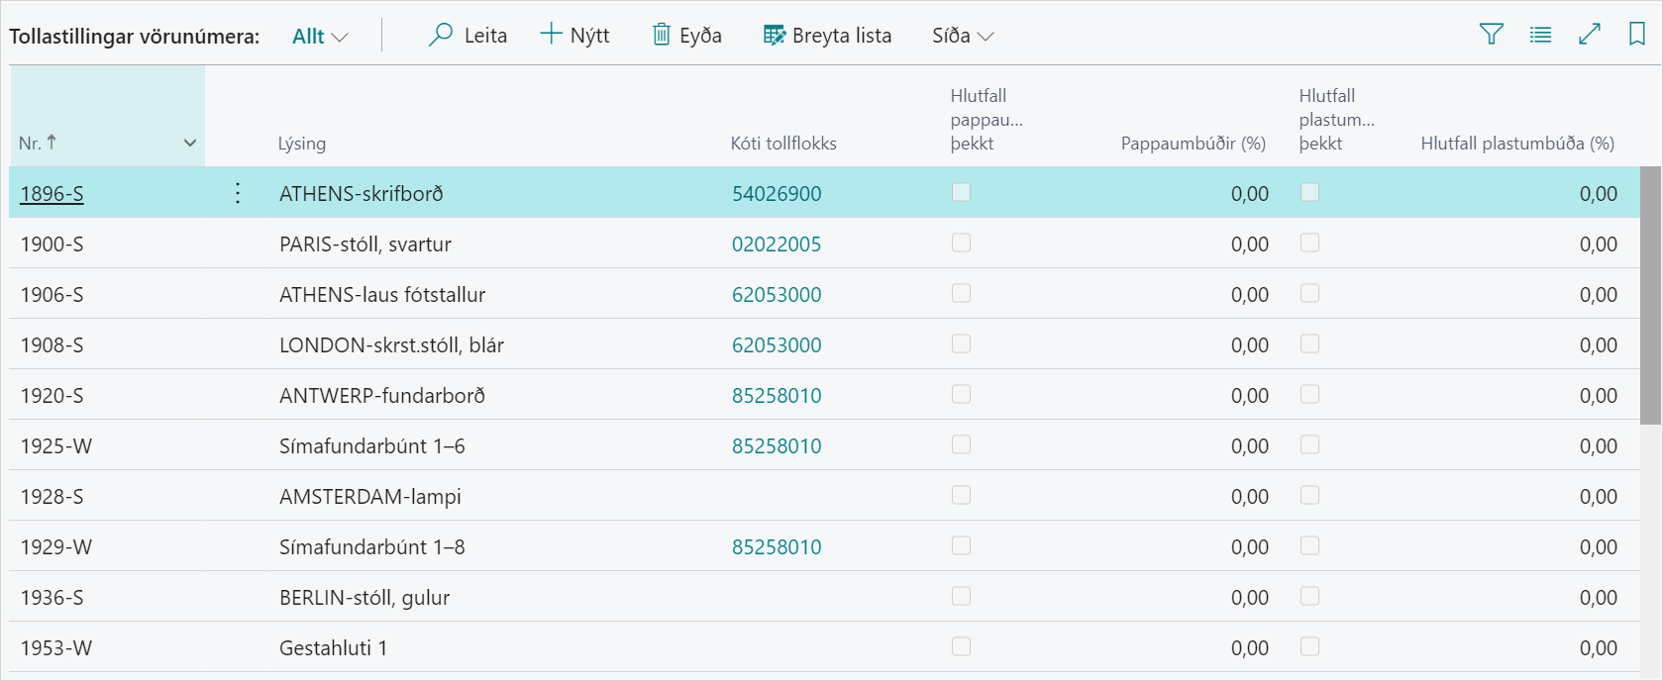Open tariff code 02022005 link
This screenshot has height=681, width=1663.
[x=777, y=244]
